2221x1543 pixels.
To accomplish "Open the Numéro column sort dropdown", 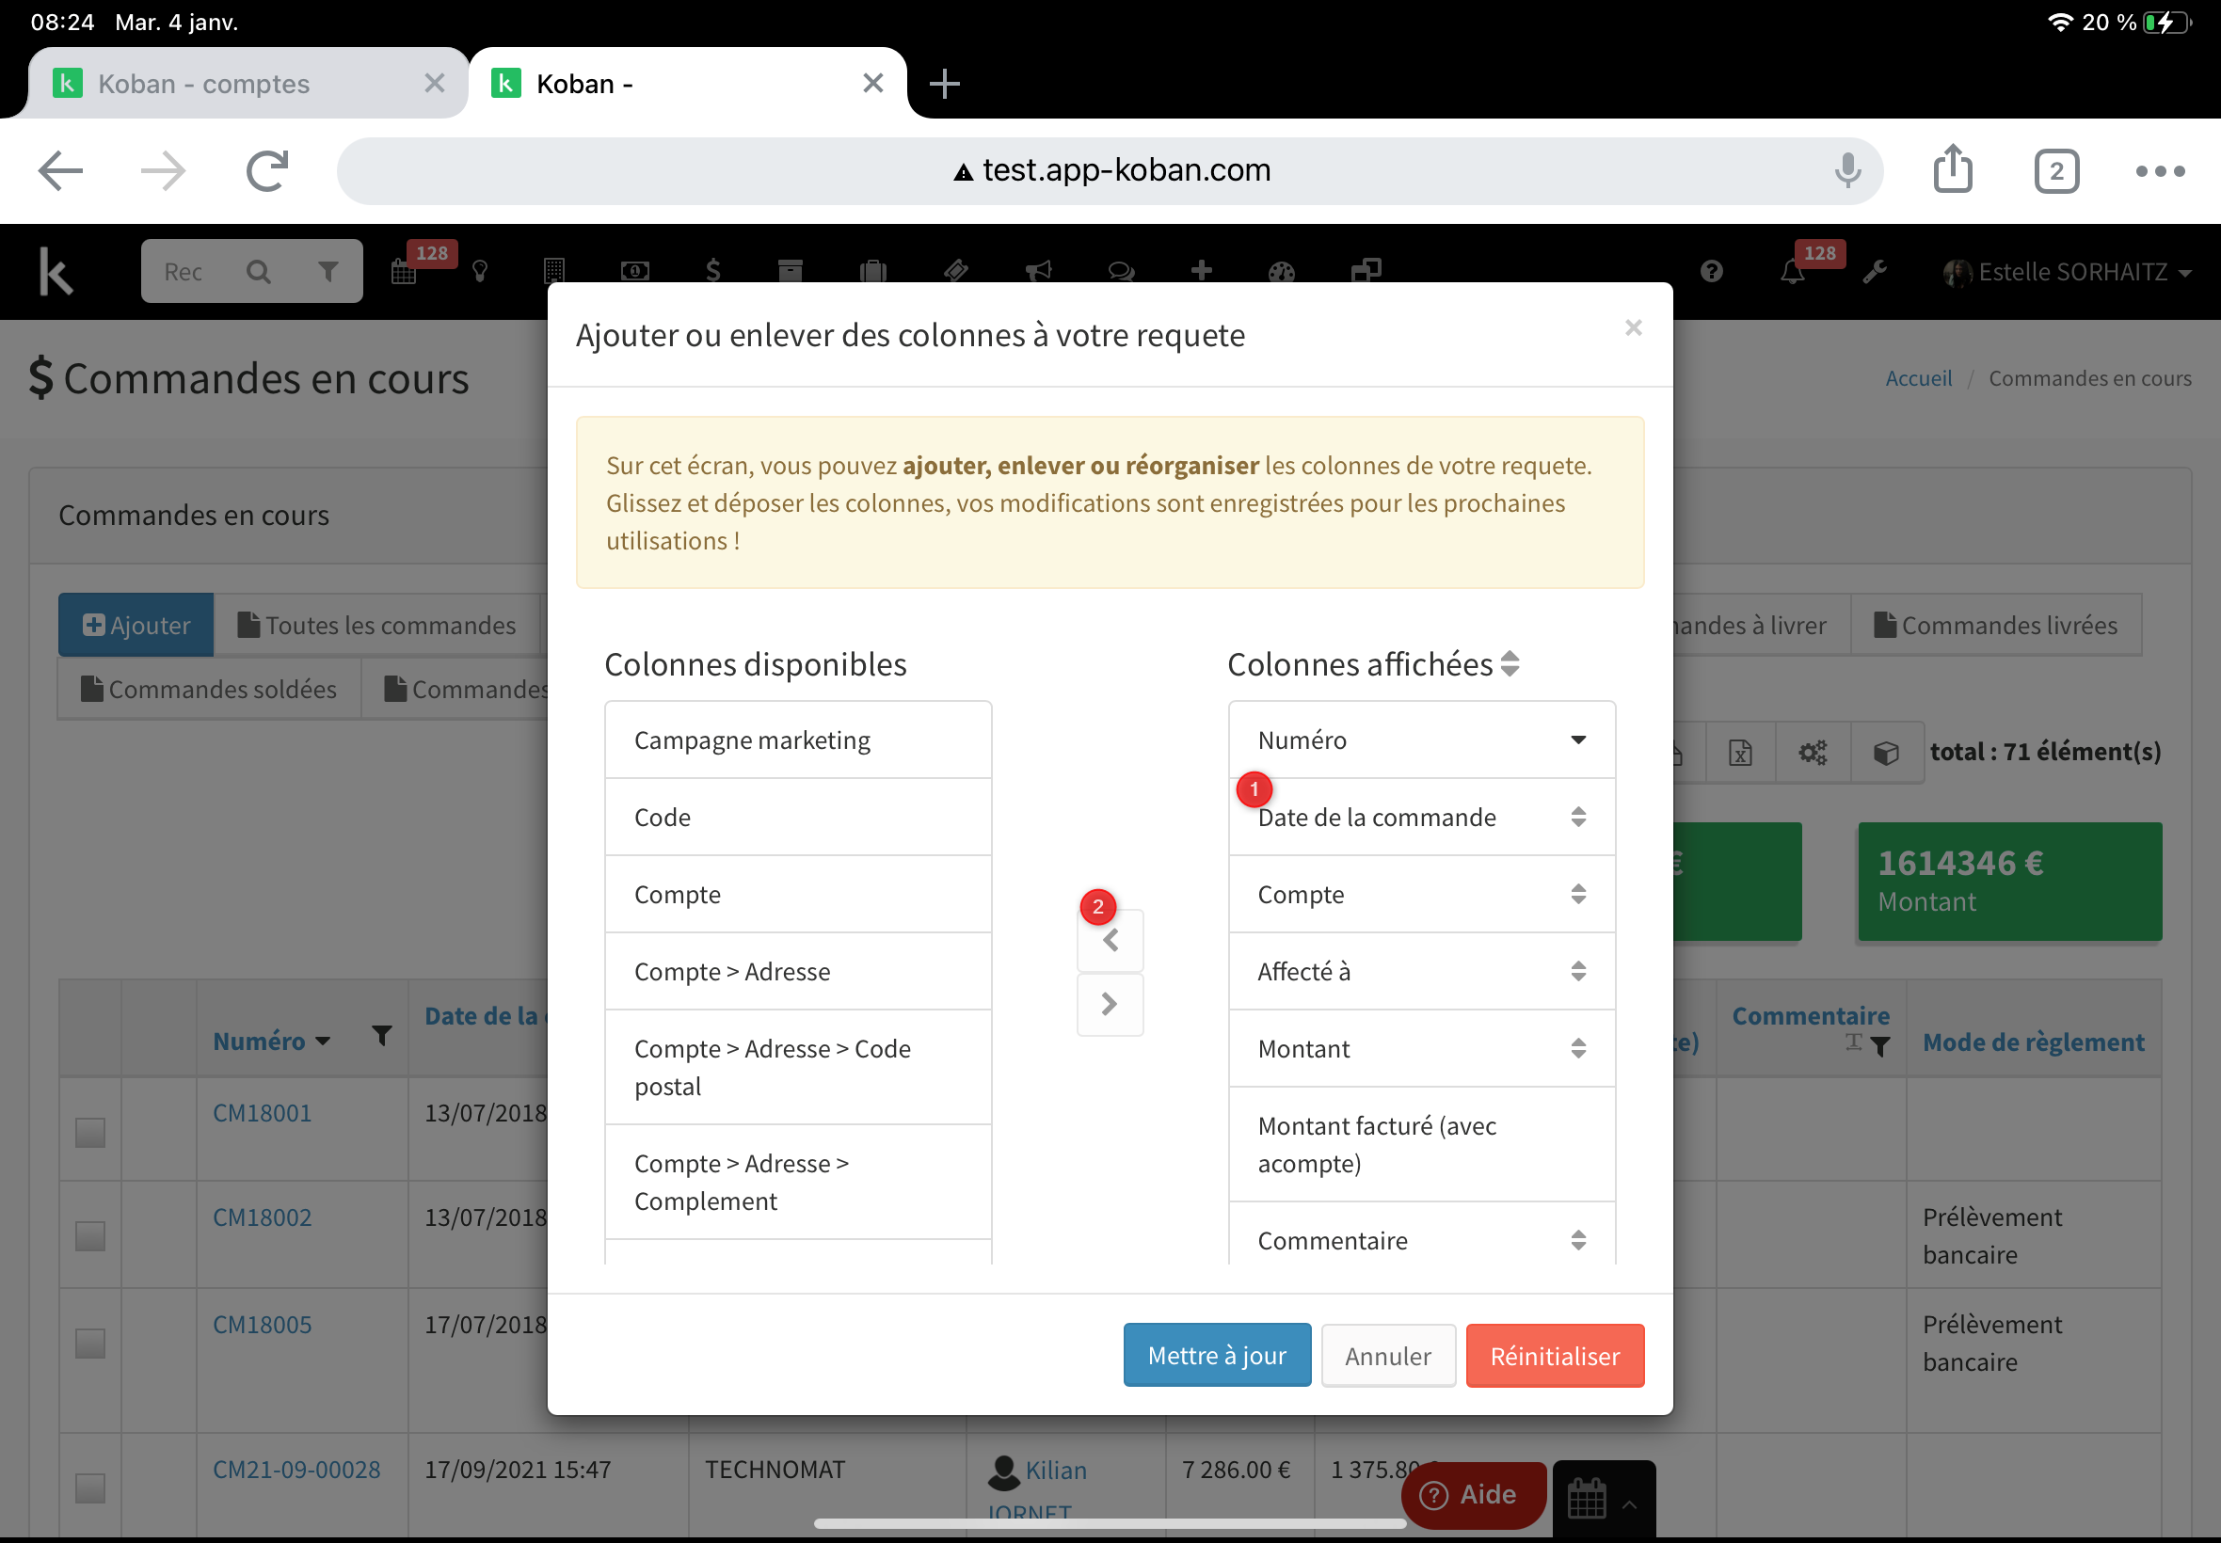I will coord(1577,740).
